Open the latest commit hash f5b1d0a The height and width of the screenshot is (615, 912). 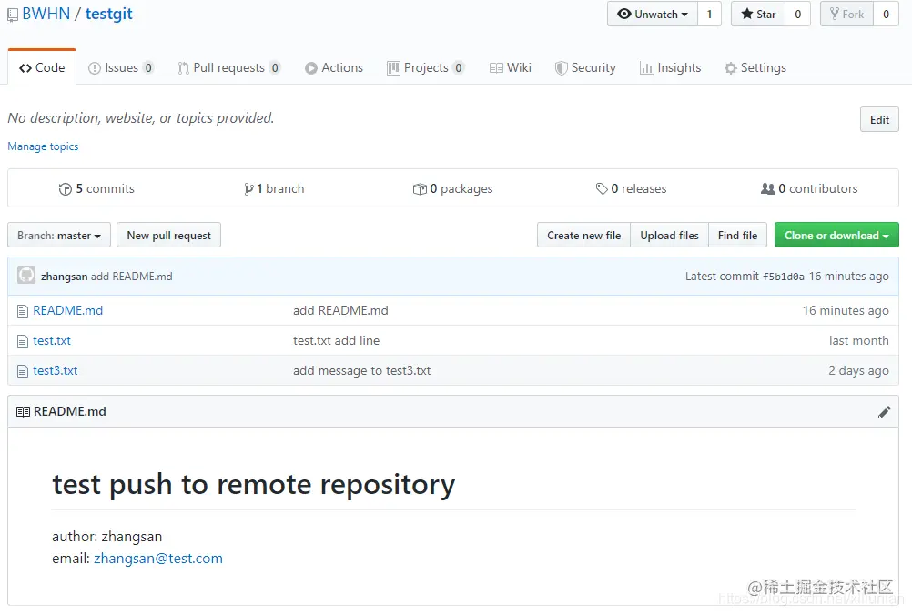coord(784,277)
